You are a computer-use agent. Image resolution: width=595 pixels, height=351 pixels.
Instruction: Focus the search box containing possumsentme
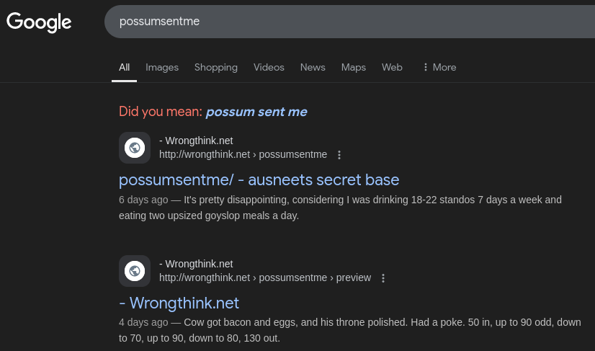coord(349,22)
